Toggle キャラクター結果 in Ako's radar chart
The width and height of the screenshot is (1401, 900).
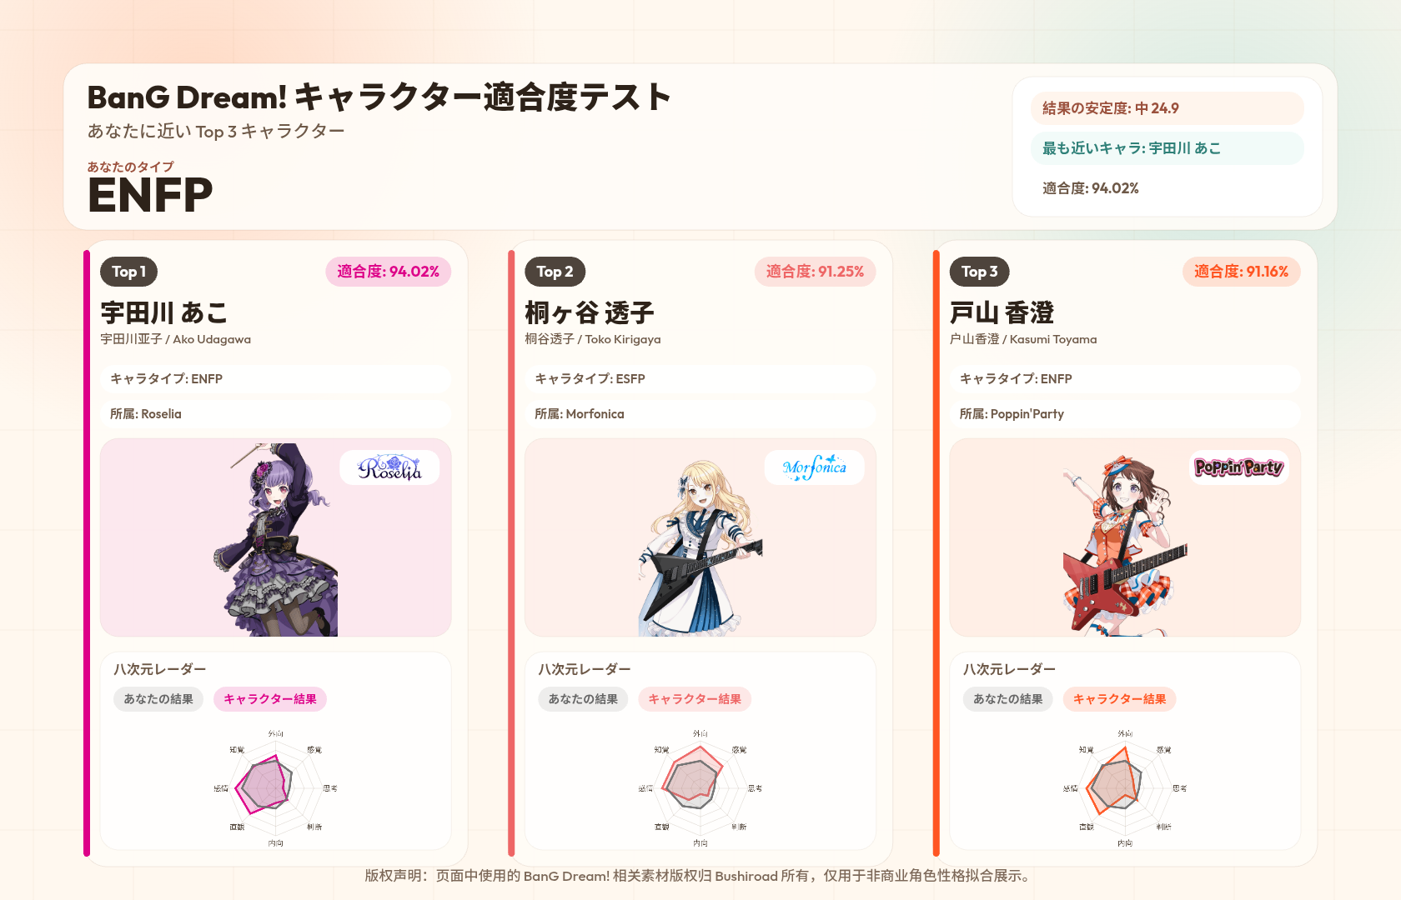coord(270,699)
